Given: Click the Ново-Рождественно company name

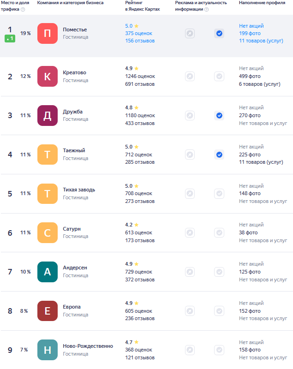Looking at the screenshot, I should coord(88,346).
